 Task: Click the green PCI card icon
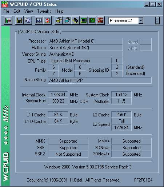pyautogui.click(x=92, y=21)
